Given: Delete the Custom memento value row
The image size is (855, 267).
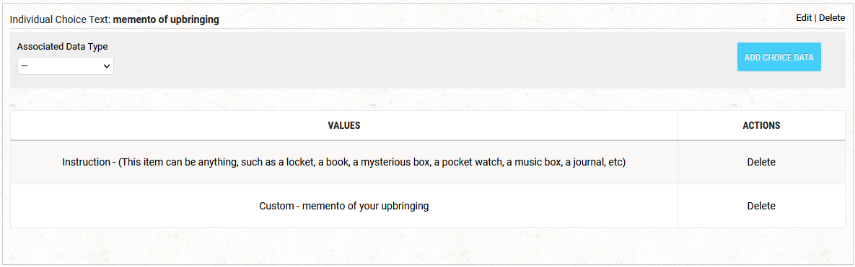Looking at the screenshot, I should [761, 206].
